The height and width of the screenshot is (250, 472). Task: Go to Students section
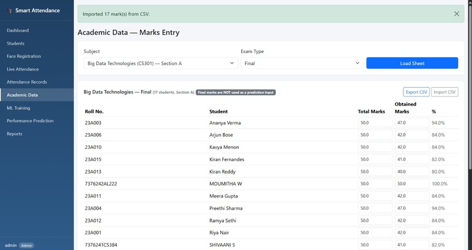(x=16, y=43)
